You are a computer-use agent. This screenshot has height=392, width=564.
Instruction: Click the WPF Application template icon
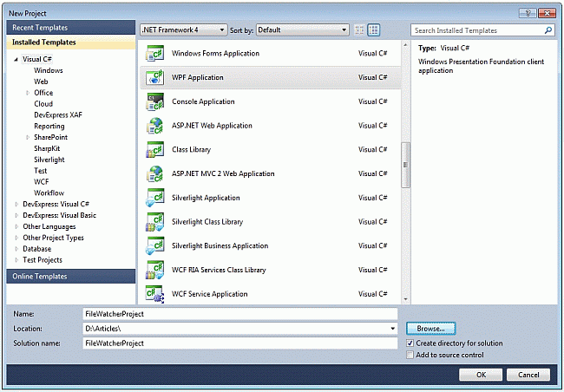tap(155, 77)
